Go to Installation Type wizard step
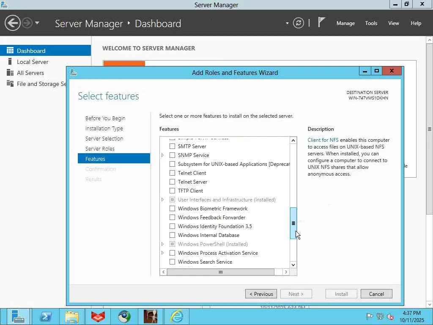The height and width of the screenshot is (325, 433). (x=104, y=129)
